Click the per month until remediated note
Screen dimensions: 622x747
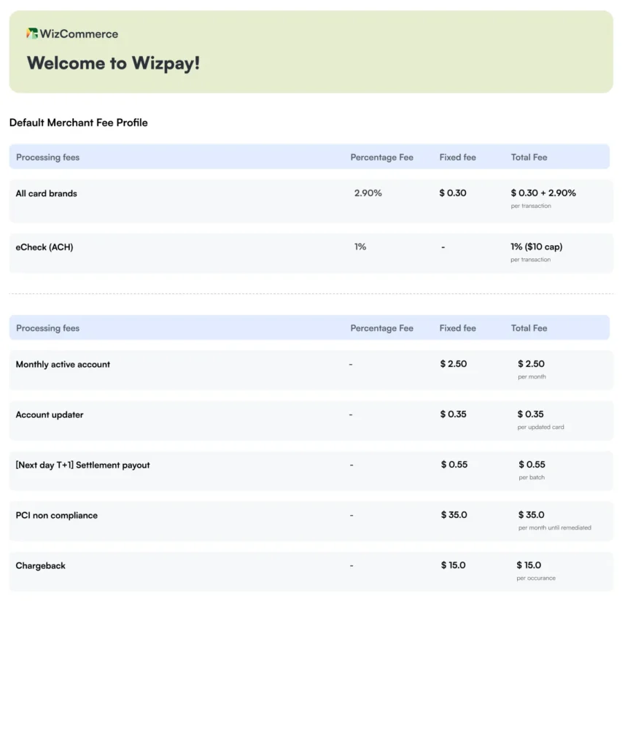click(554, 527)
